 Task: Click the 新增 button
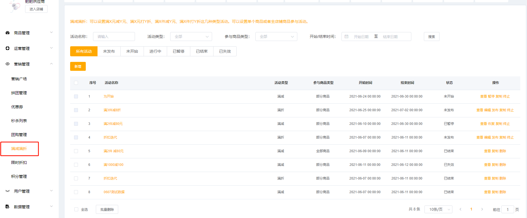point(78,66)
